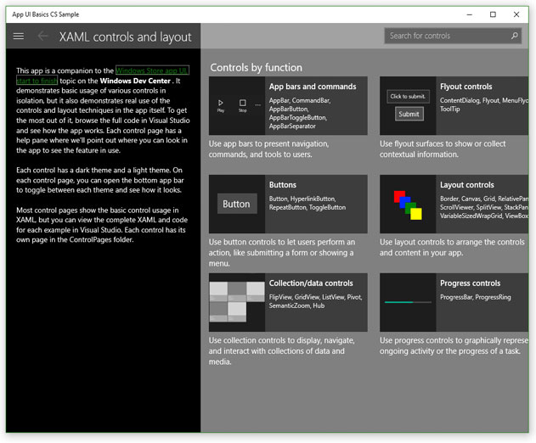The height and width of the screenshot is (443, 536).
Task: Maximize the App UI Basics window
Action: pos(493,14)
